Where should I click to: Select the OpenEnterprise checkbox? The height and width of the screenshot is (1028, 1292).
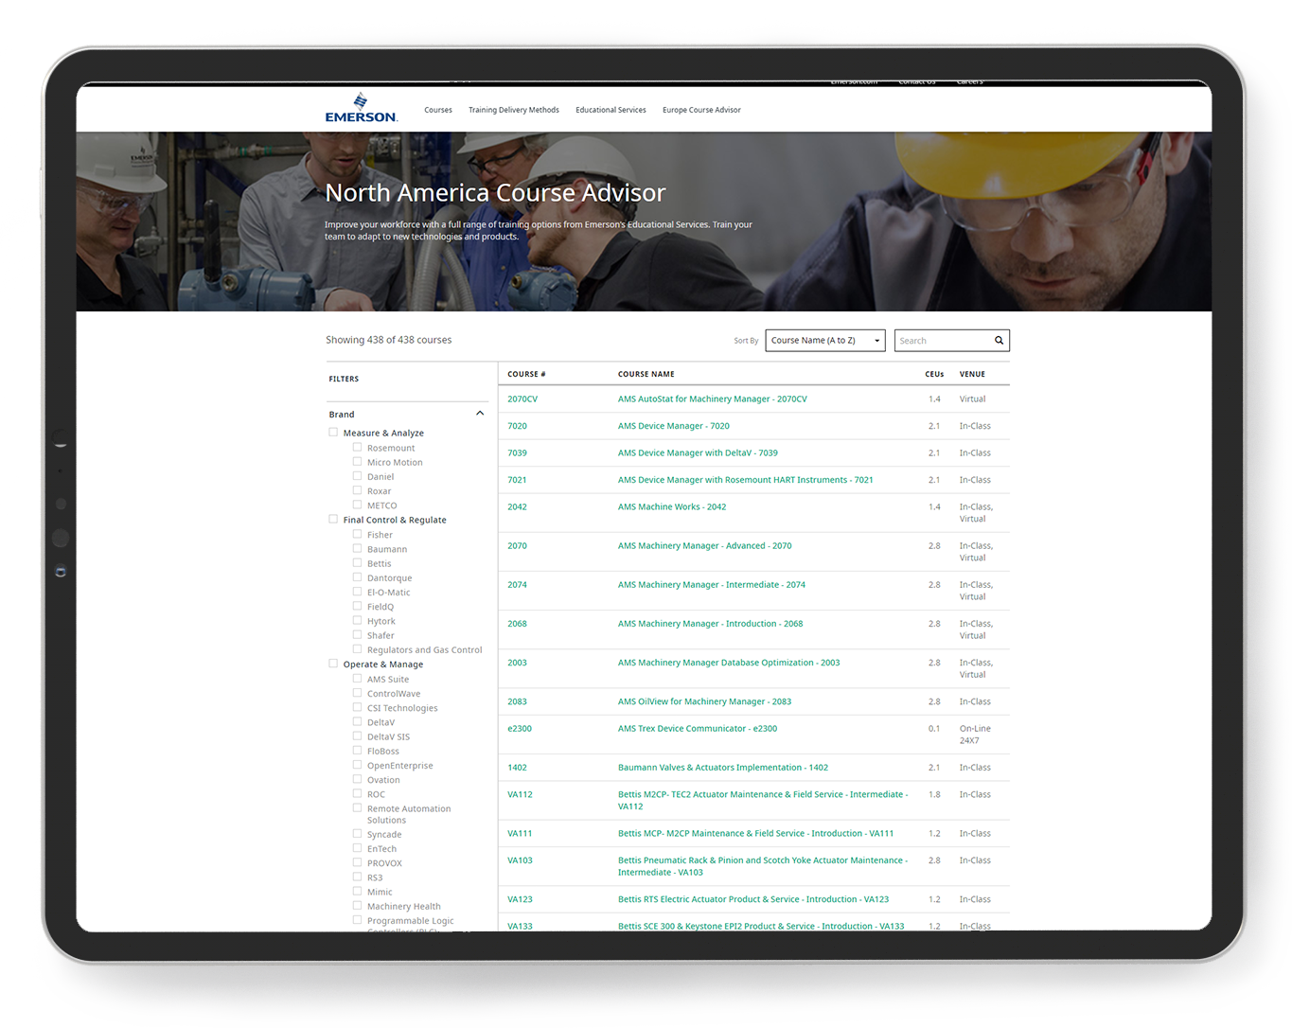pos(357,765)
